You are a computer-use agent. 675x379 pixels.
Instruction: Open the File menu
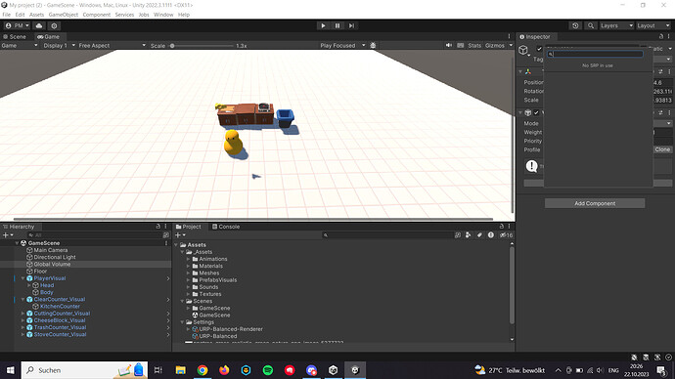tap(7, 15)
